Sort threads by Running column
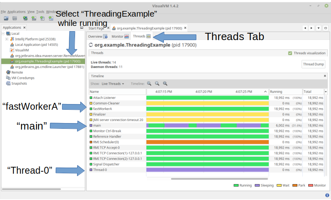331x200 pixels. click(x=286, y=91)
